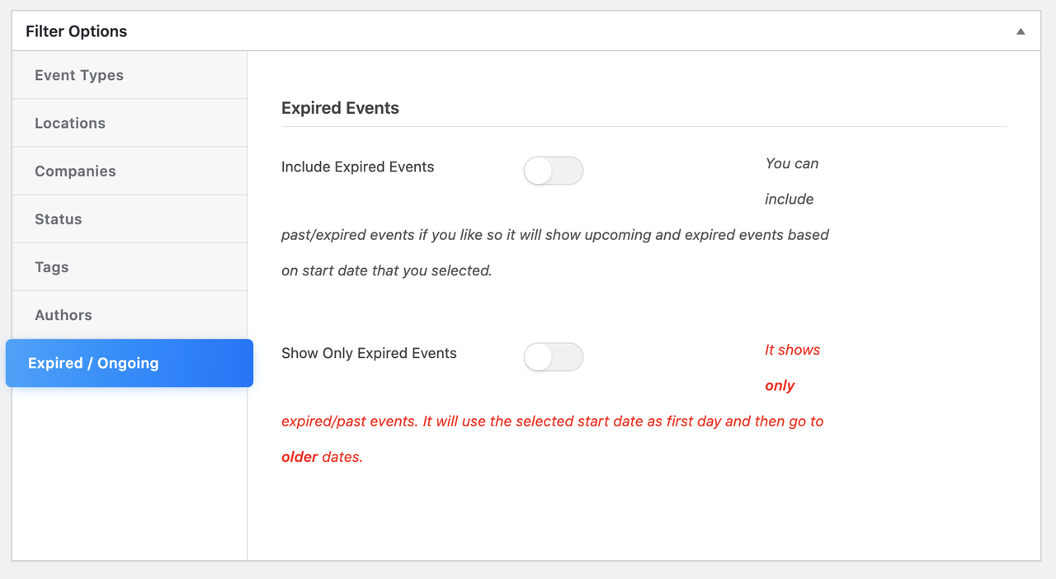The image size is (1056, 579).
Task: Enable the Include Expired Events switch
Action: coord(554,171)
